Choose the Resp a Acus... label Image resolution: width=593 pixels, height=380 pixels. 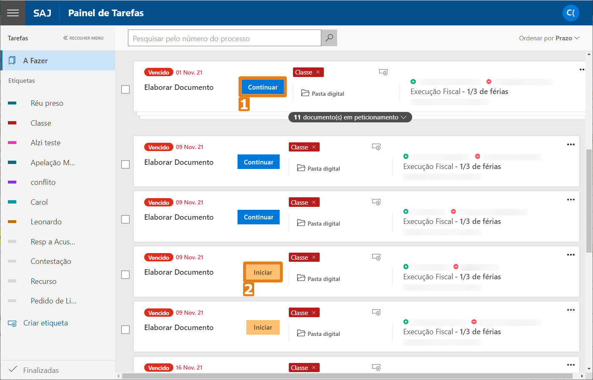coord(53,242)
